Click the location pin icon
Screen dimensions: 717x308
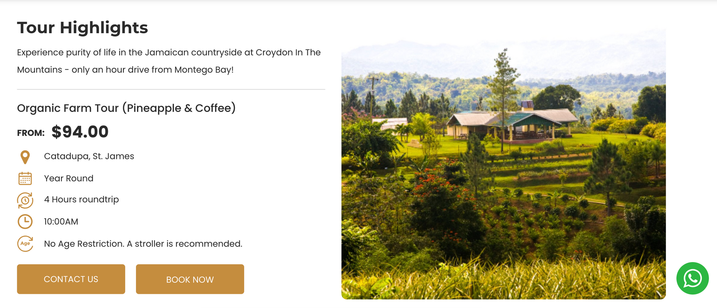(25, 157)
